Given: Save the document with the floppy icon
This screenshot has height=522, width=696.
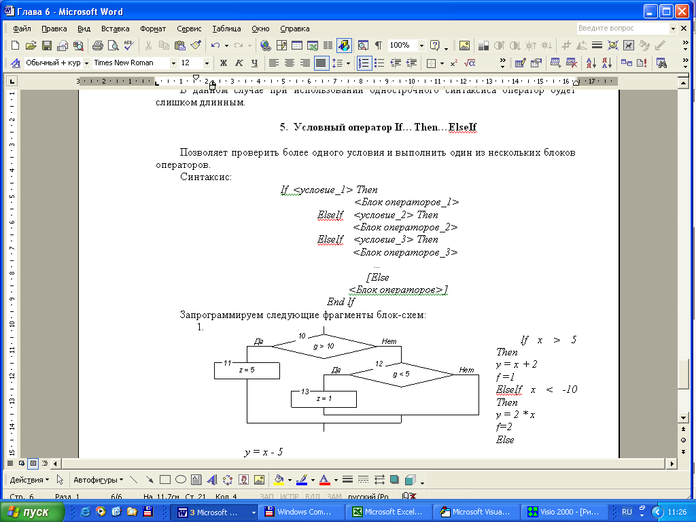Looking at the screenshot, I should [47, 46].
